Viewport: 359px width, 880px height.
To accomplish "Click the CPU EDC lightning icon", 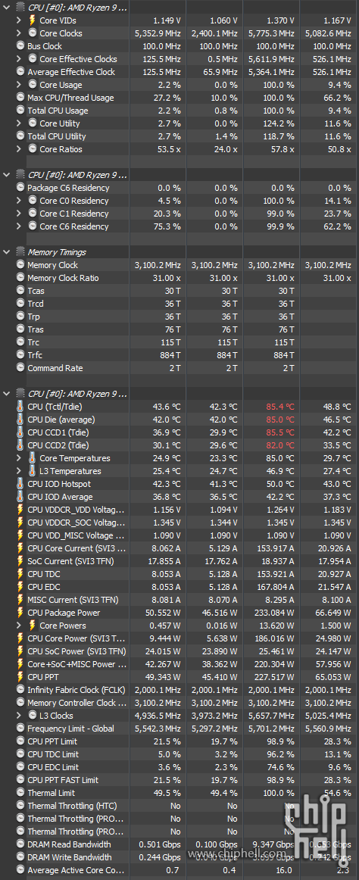I will tap(20, 587).
